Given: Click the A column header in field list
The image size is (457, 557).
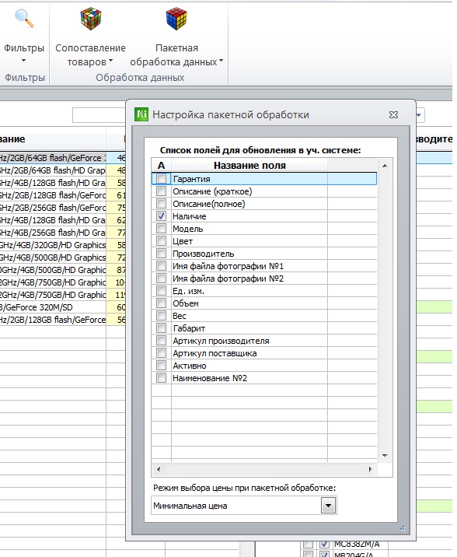Looking at the screenshot, I should coord(162,166).
